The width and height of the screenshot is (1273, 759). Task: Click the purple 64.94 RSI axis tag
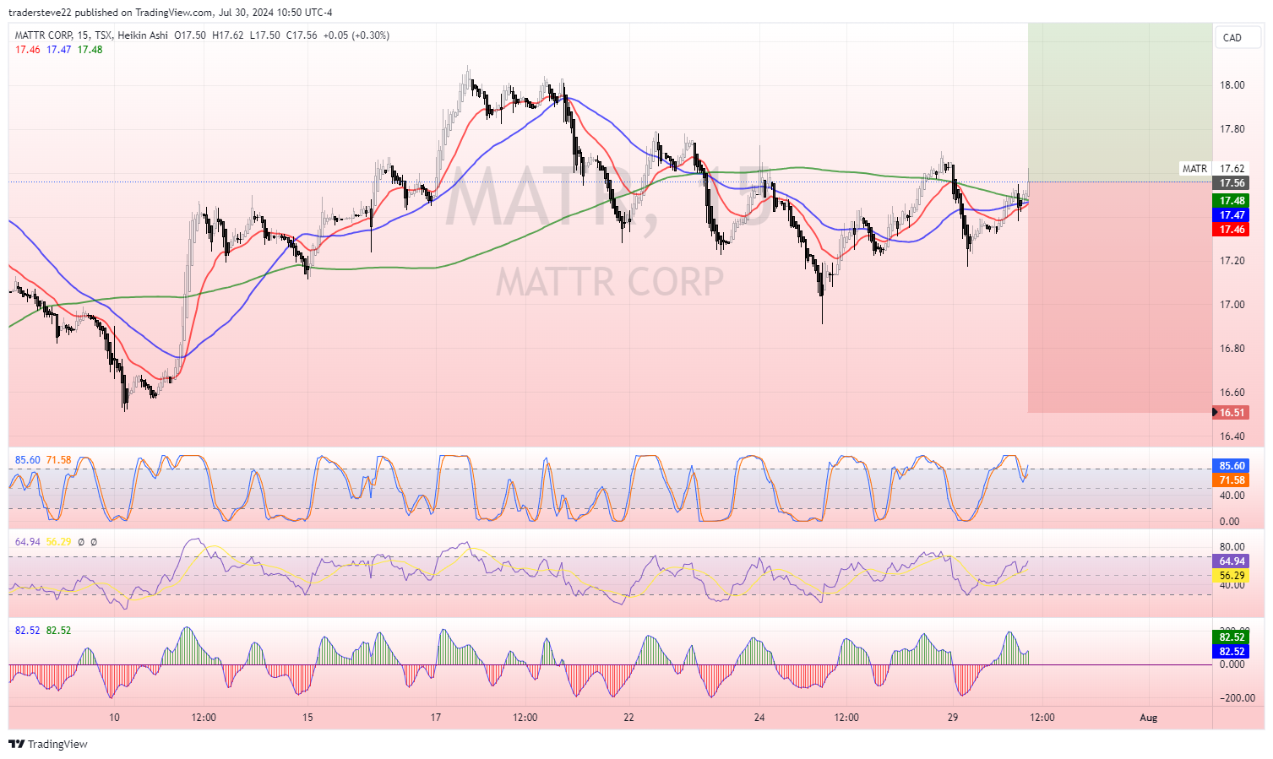[x=1232, y=561]
